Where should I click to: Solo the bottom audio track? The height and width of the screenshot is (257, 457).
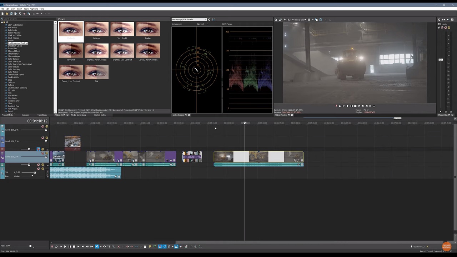coord(42,168)
